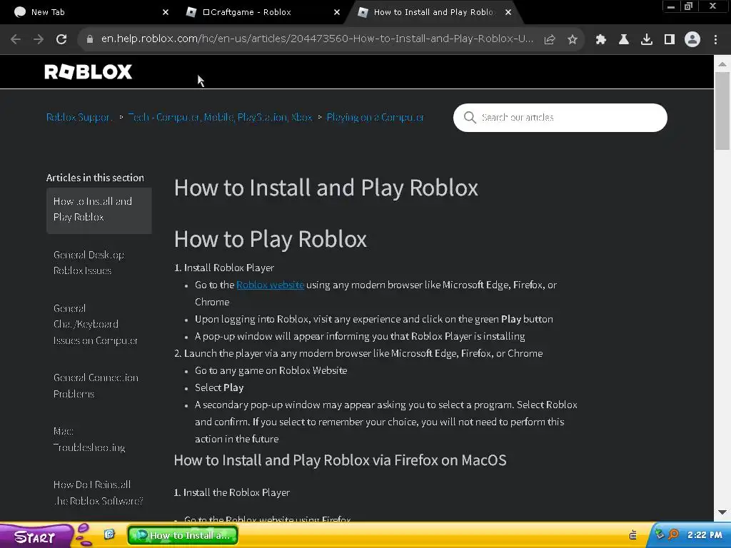Screen dimensions: 731x548
Task: Click the browser forward arrow
Action: (39, 39)
